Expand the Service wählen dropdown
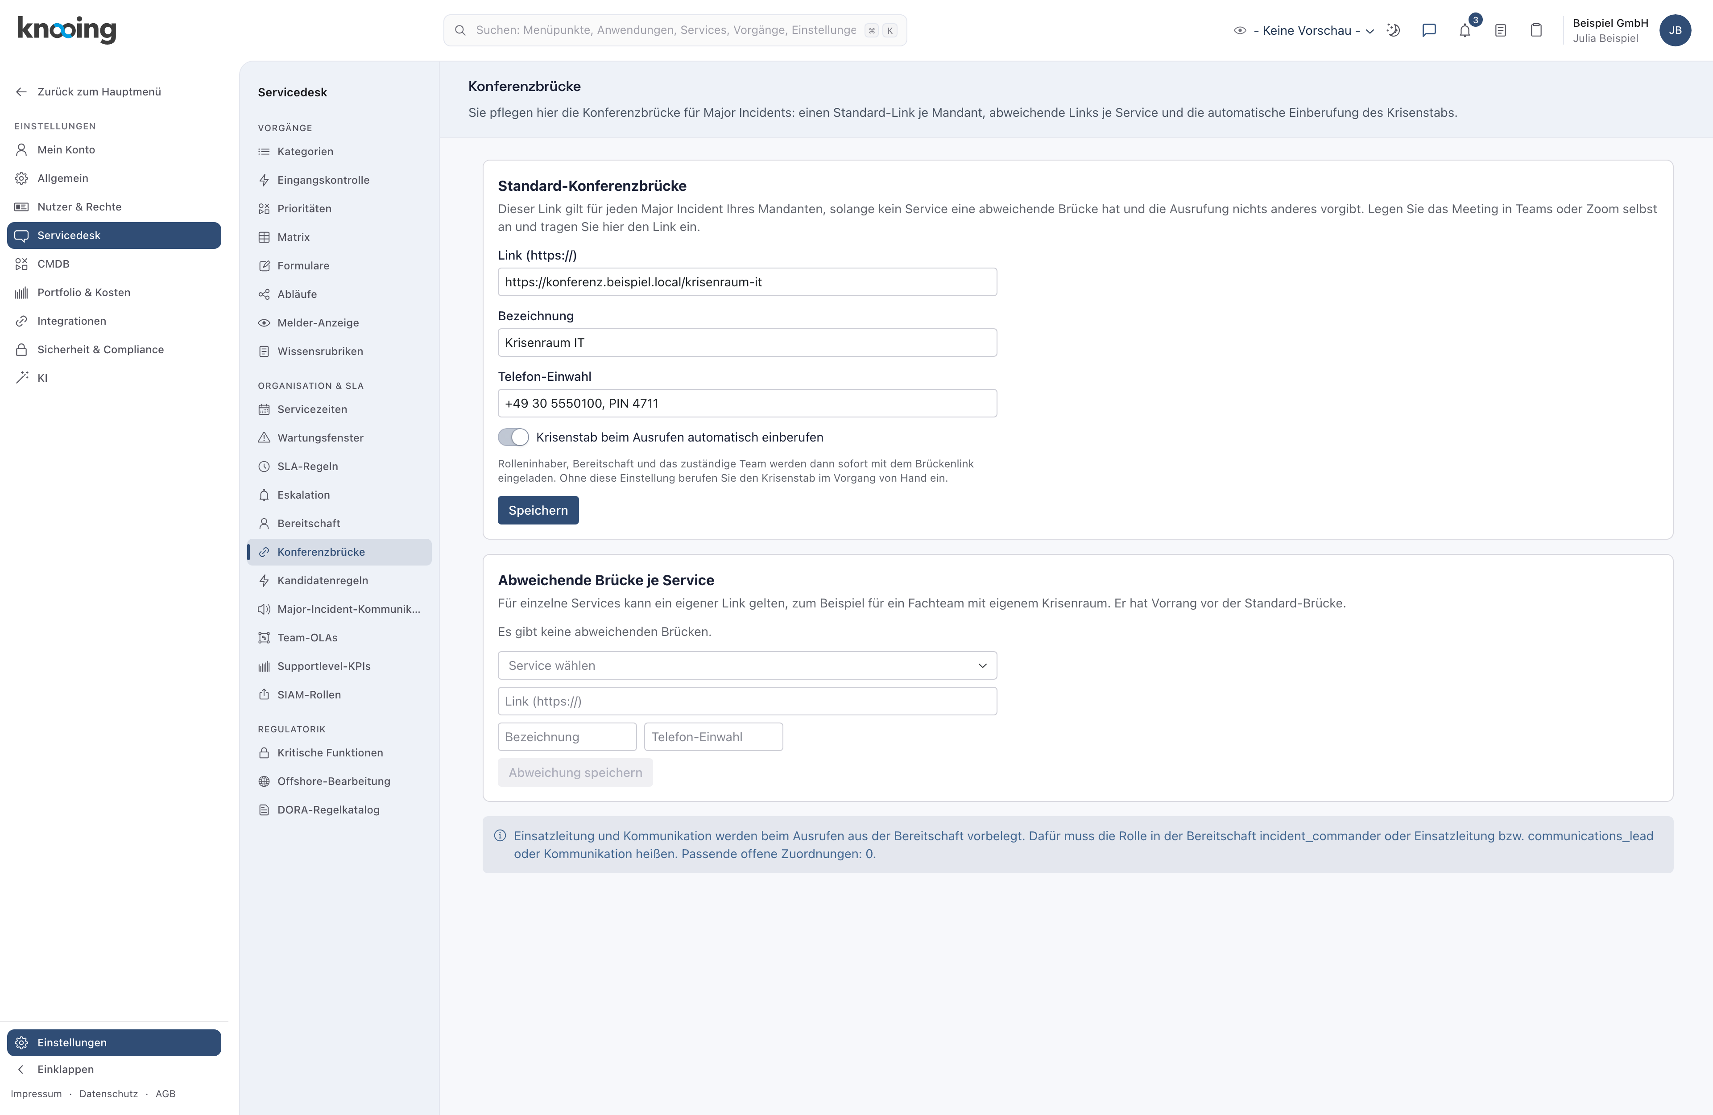The image size is (1713, 1115). click(x=747, y=665)
